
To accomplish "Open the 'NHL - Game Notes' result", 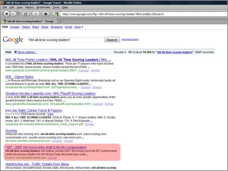I will pos(20,77).
